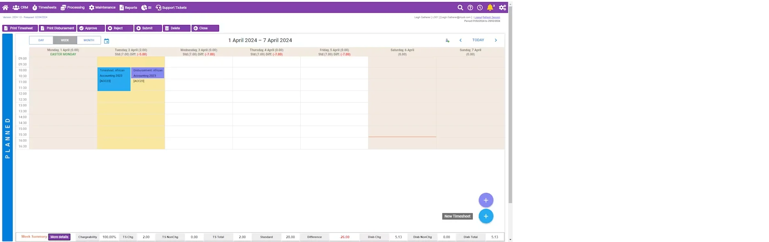Click the Approve button

91,28
